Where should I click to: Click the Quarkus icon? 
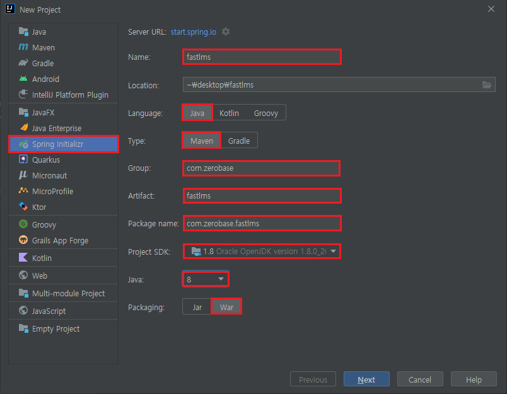coord(23,159)
